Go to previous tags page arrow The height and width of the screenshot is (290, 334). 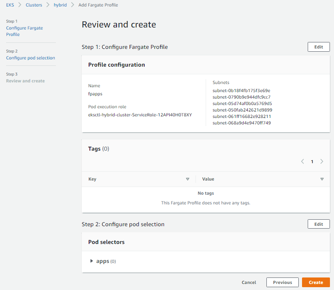click(x=302, y=162)
